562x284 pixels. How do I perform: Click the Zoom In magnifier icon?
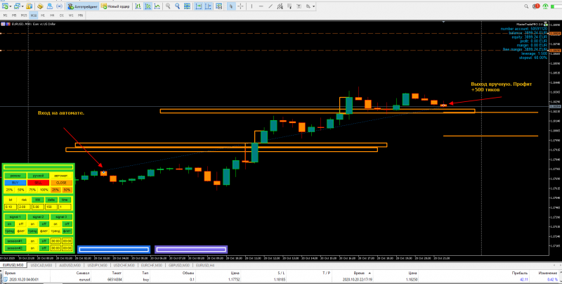(x=168, y=6)
